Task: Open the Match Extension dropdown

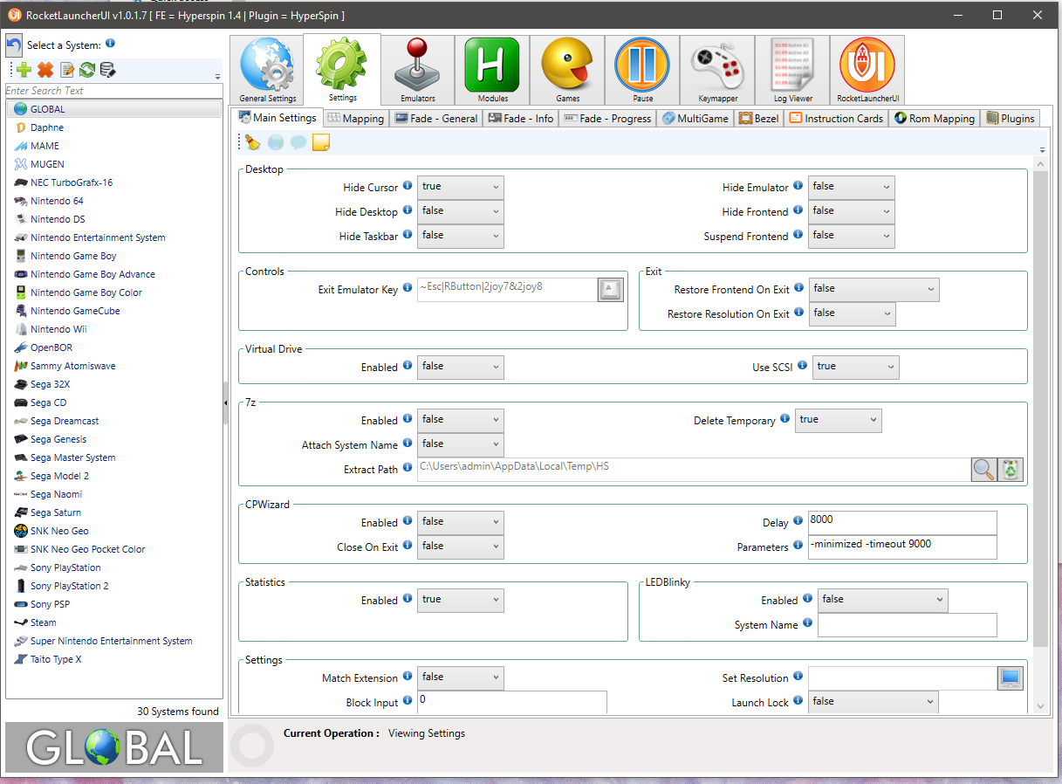Action: pyautogui.click(x=461, y=677)
